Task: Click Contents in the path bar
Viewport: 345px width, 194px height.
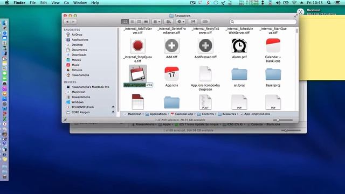Action: click(205, 114)
